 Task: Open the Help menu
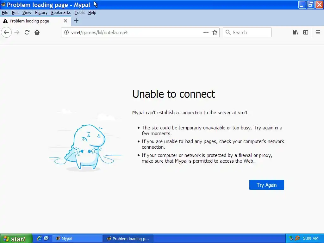92,13
